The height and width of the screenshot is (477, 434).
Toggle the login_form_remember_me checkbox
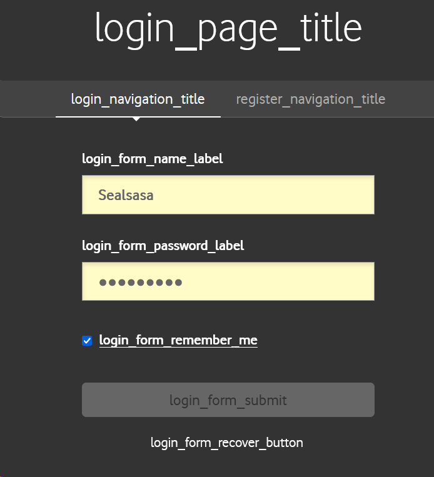click(x=87, y=341)
